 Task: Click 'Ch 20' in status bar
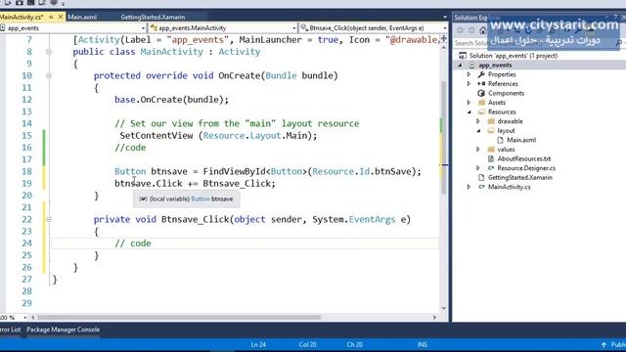354,345
